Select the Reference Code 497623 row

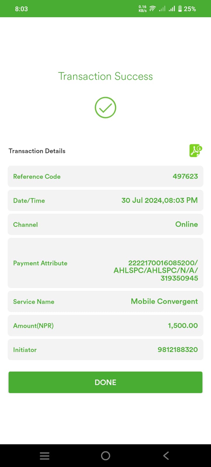click(105, 176)
